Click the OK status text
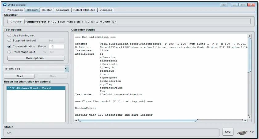 (9, 133)
